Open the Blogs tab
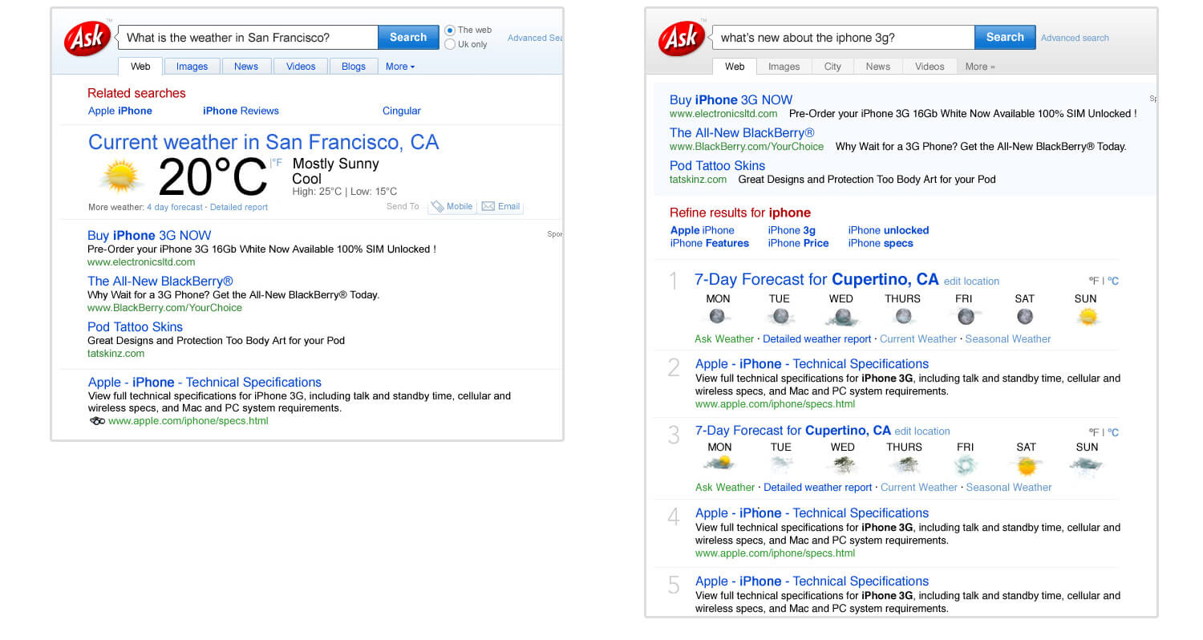The image size is (1203, 640). (354, 67)
